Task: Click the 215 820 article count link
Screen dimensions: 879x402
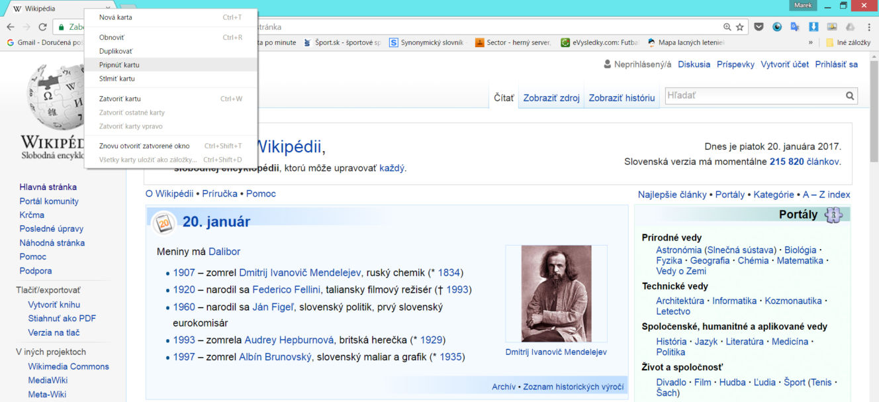Action: (x=787, y=162)
